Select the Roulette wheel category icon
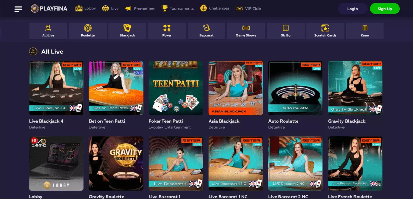This screenshot has height=199, width=413. (x=88, y=28)
